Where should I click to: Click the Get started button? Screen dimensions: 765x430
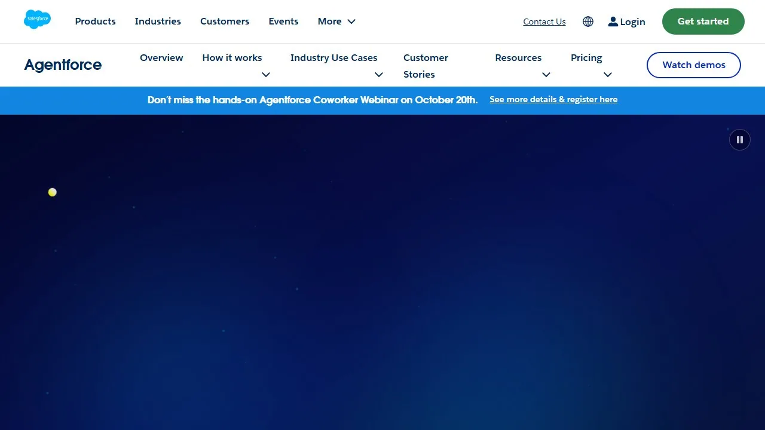click(703, 21)
